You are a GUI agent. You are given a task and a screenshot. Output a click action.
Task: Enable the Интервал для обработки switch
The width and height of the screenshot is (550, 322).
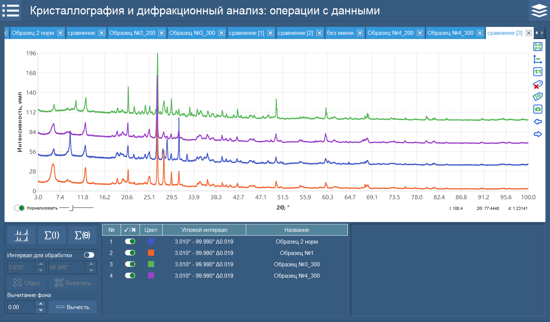click(89, 255)
